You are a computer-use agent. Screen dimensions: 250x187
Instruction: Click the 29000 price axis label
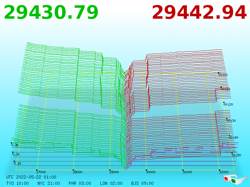point(114,172)
